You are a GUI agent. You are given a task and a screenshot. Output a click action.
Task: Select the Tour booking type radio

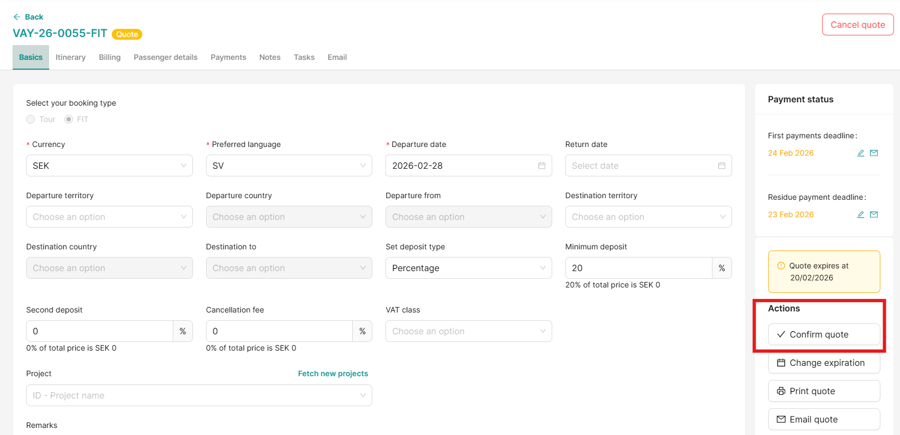[x=31, y=119]
